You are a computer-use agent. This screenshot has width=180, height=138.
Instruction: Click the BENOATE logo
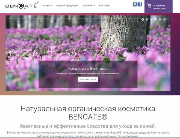[22, 5]
